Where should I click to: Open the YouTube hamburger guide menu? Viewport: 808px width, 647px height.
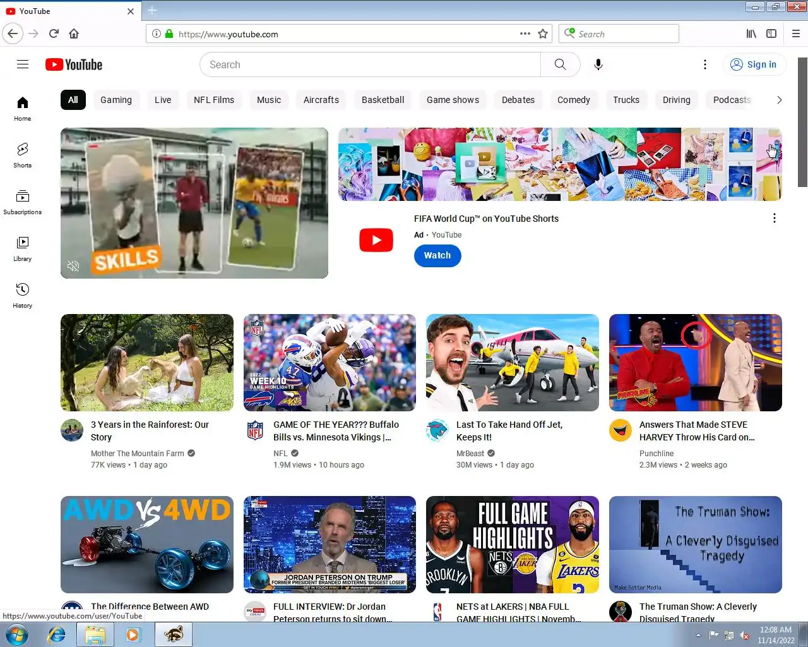pyautogui.click(x=23, y=64)
